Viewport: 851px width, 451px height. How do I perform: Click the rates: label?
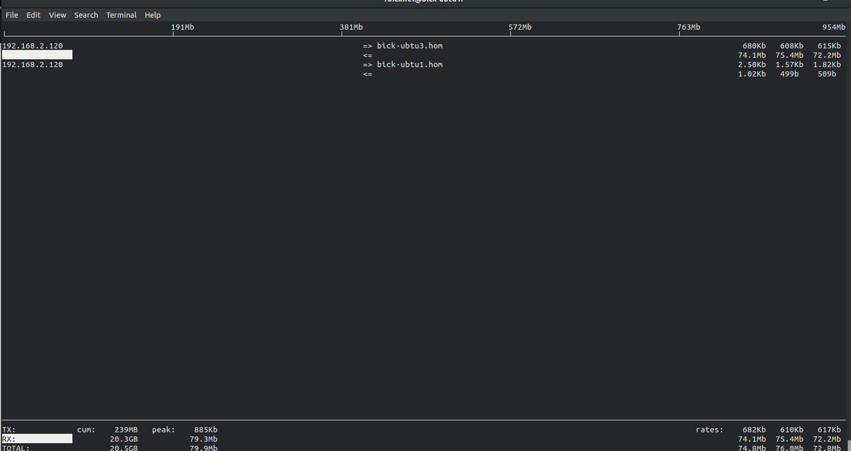[709, 430]
